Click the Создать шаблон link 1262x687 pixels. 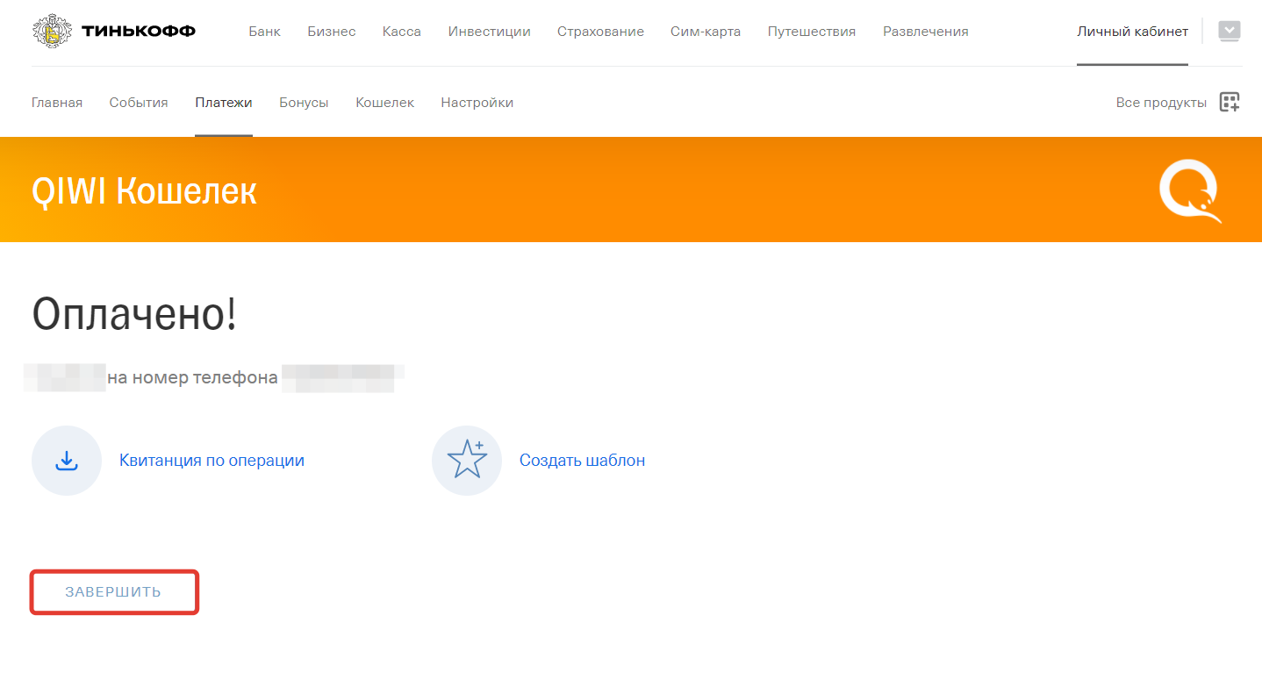[x=582, y=461]
